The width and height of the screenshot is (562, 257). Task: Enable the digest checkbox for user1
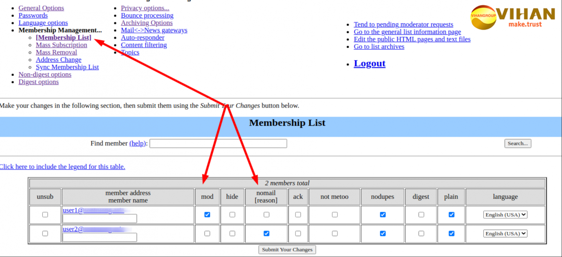pos(421,215)
